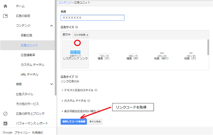
Task: Collapse the コンテンツ menu chevron
Action: point(51,26)
